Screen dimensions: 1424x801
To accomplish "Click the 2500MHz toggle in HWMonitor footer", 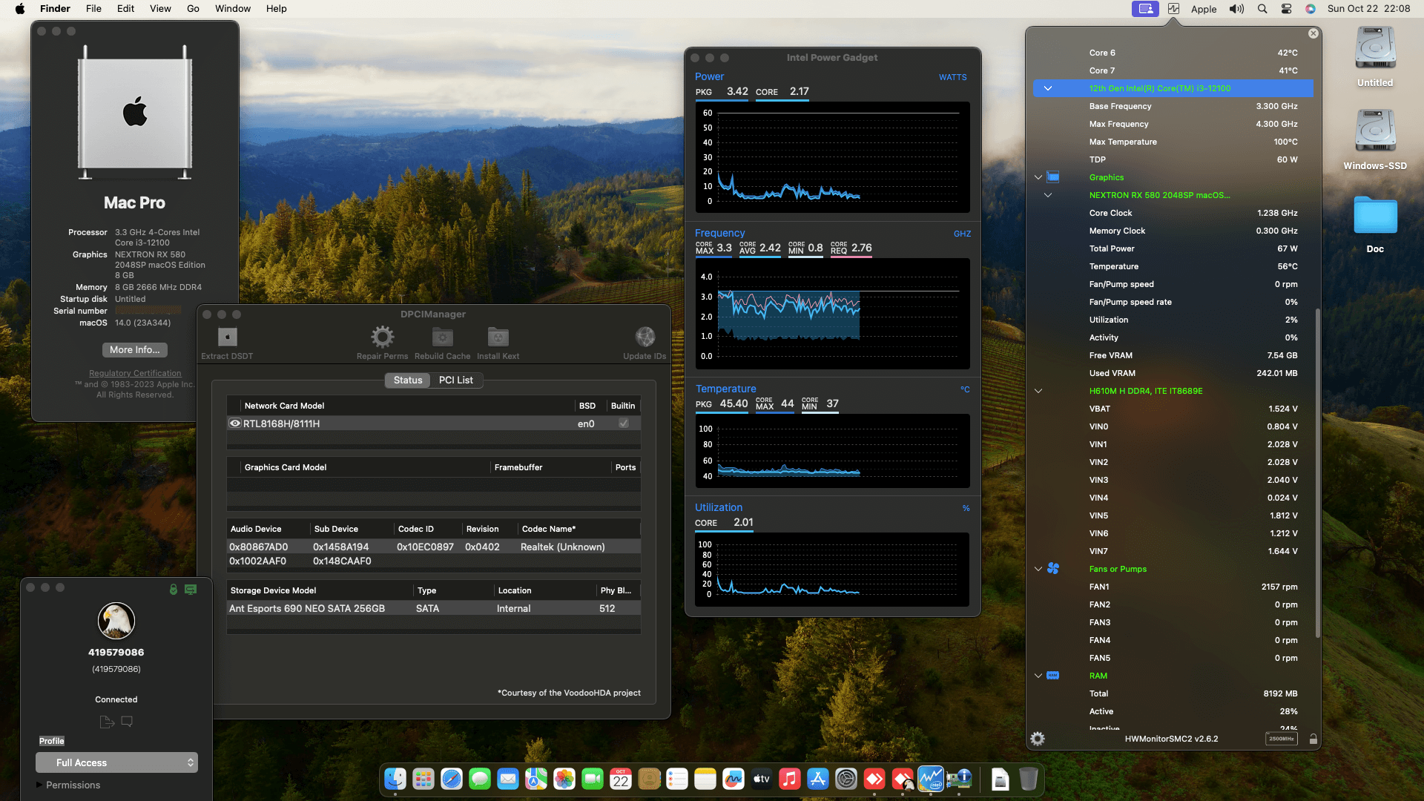I will [1281, 739].
